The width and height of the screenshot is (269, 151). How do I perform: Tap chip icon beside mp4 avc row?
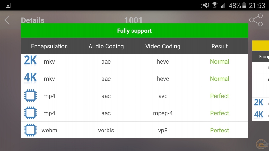tap(31, 96)
